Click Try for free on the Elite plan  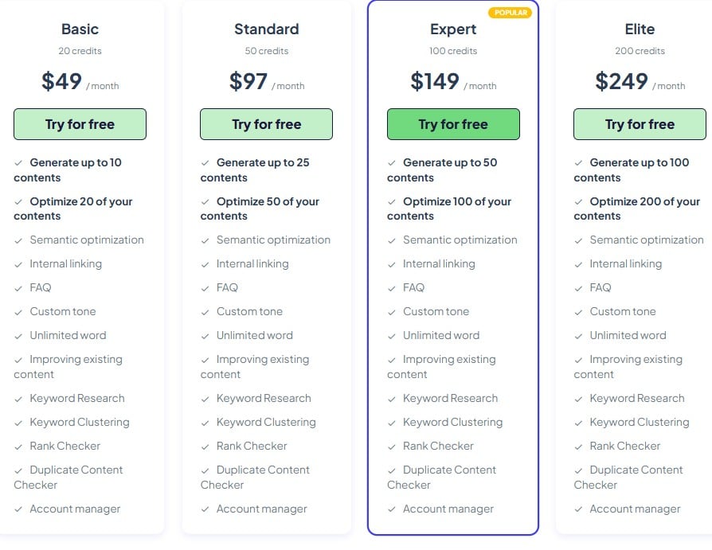coord(640,124)
